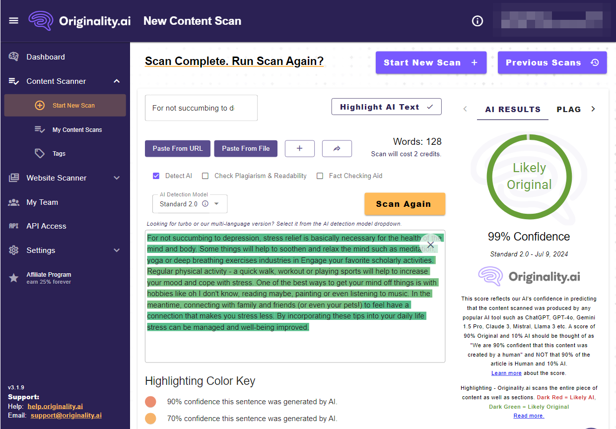Collapse the Content Scanner section
Viewport: 616px width, 429px height.
117,81
